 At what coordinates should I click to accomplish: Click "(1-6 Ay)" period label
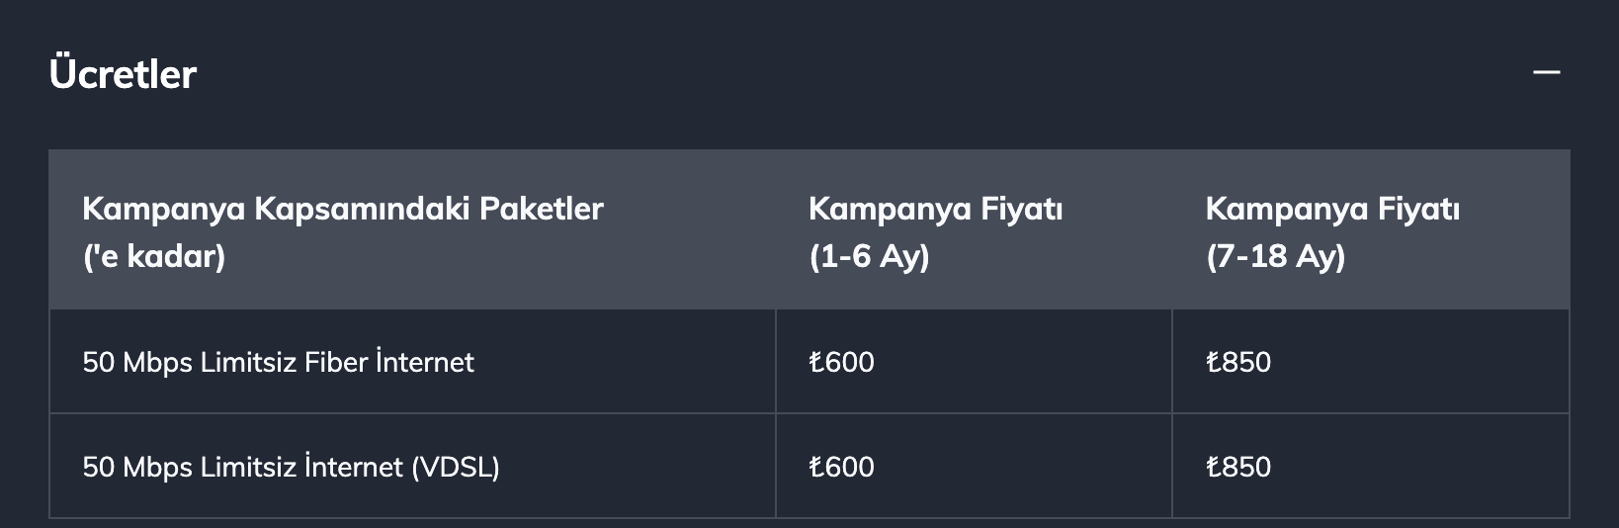pyautogui.click(x=869, y=257)
